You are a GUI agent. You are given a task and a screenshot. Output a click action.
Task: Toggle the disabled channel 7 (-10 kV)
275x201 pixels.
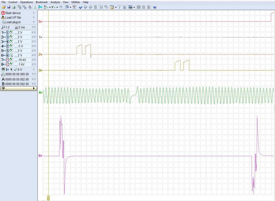7,60
